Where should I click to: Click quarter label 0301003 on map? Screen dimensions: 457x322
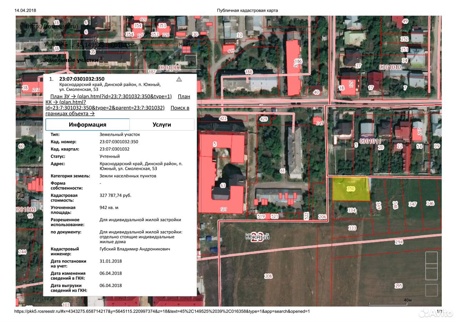(x=26, y=210)
